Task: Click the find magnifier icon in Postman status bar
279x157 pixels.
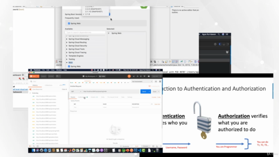Action: point(34,147)
